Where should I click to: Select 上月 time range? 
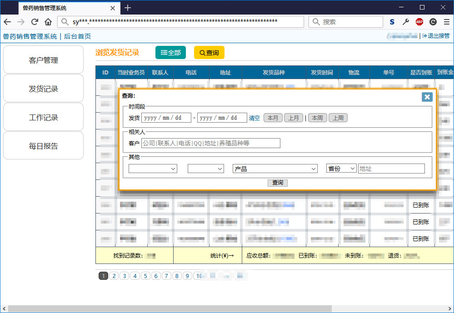pos(294,118)
